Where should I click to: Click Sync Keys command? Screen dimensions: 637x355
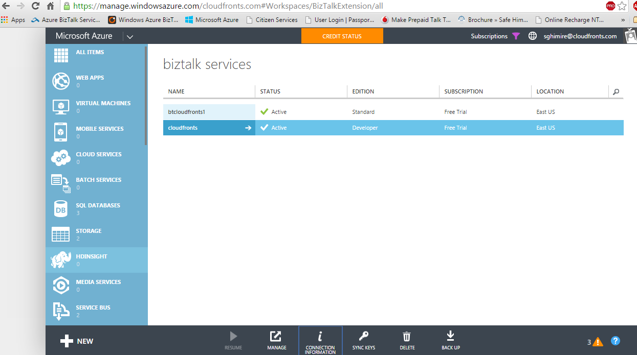(364, 341)
